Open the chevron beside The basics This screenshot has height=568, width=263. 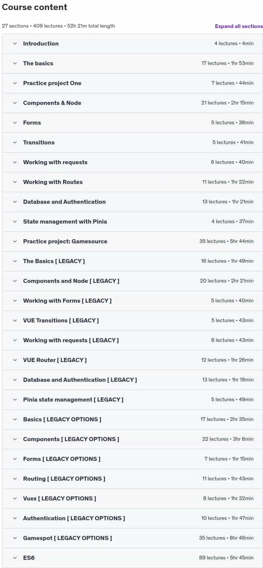point(15,63)
